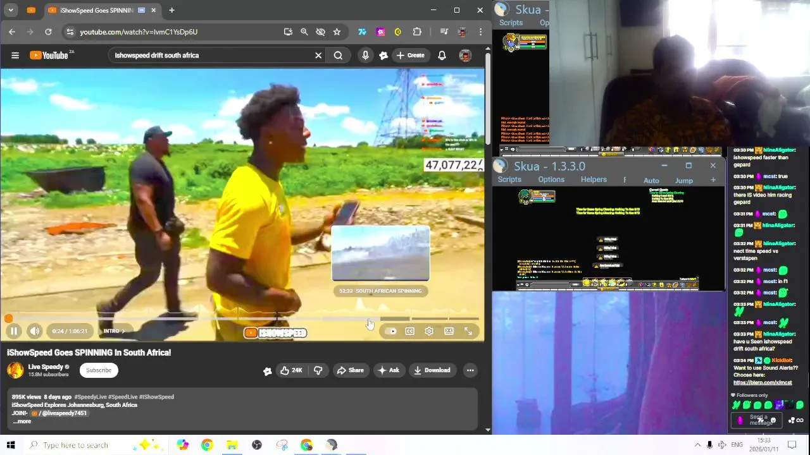Clear the YouTube search text

point(318,55)
